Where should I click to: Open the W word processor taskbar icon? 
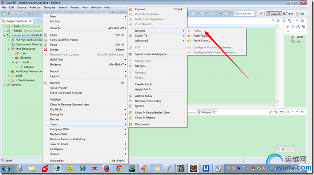[x=206, y=168]
